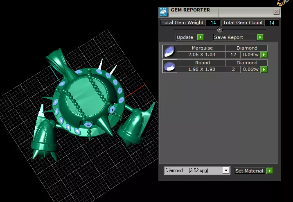Click the Total Gem Weight value .14
Screen dimensions: 293x202
[x=213, y=23]
